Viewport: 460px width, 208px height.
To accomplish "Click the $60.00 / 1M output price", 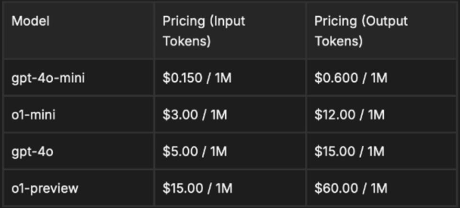I will pos(351,188).
